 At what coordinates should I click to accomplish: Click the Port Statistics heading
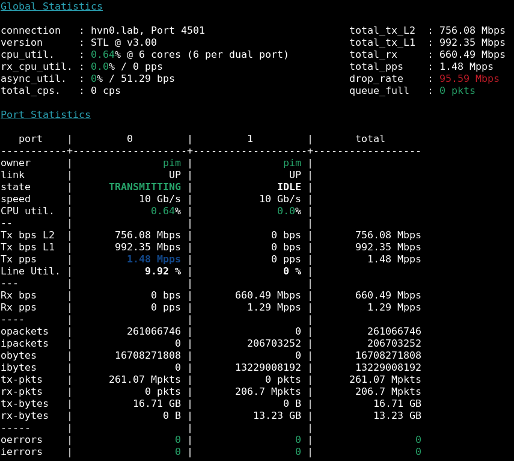click(45, 115)
